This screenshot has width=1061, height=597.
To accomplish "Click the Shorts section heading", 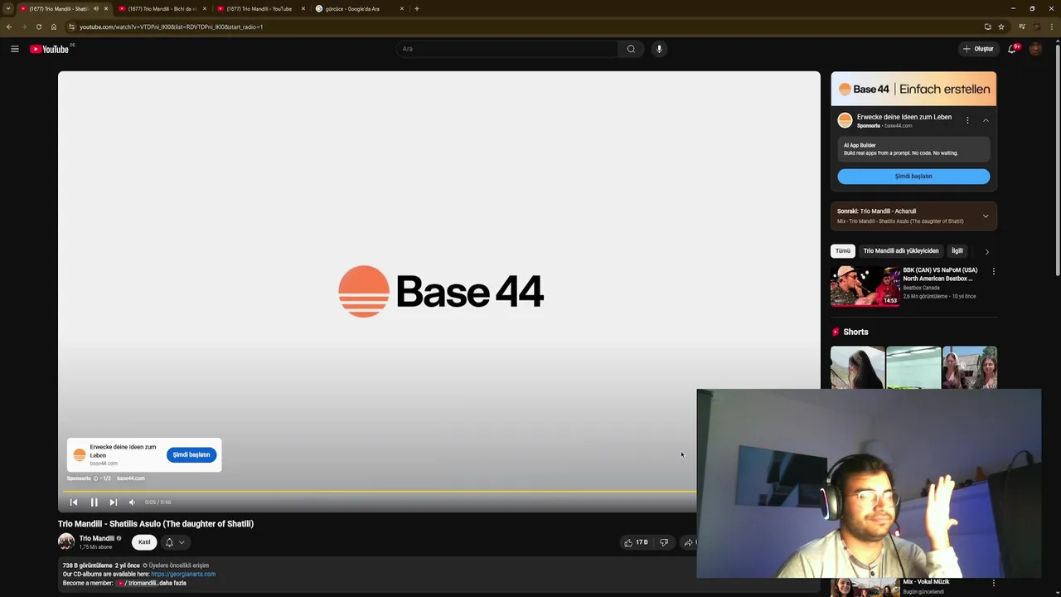I will click(x=855, y=332).
